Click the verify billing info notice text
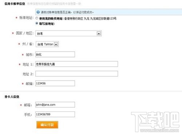Viewport: 182px width, 134px height. 67,12
